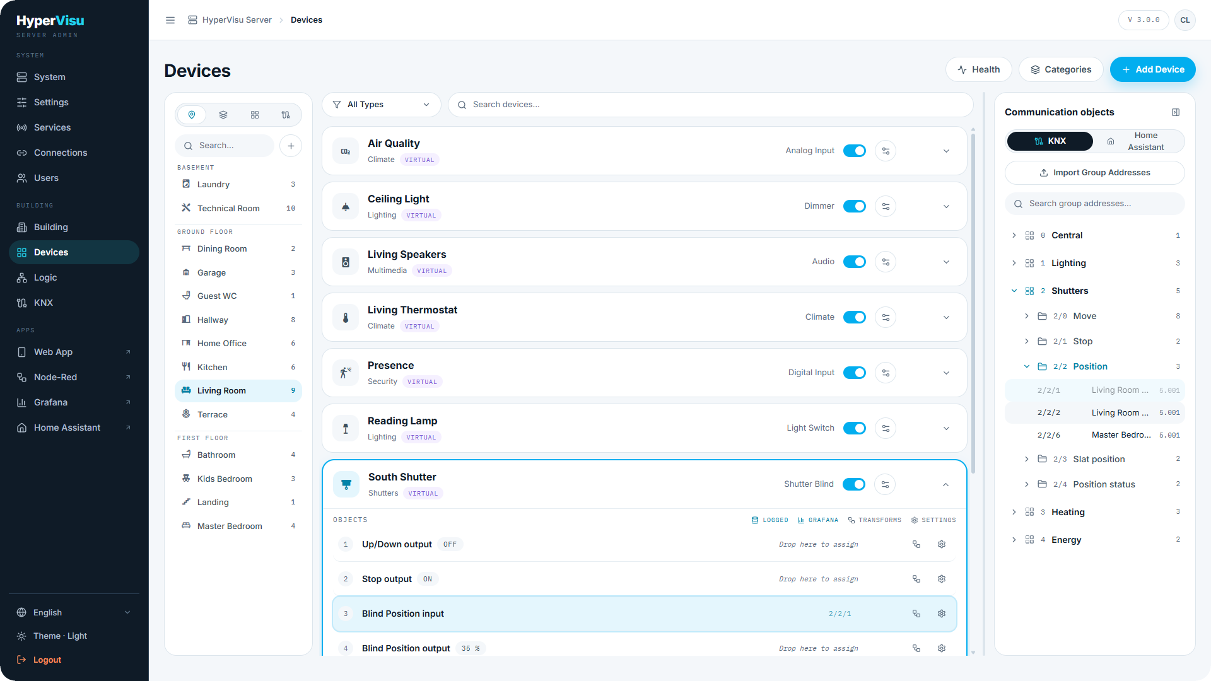Open Air Quality device settings sliders icon
Image resolution: width=1211 pixels, height=681 pixels.
click(886, 151)
